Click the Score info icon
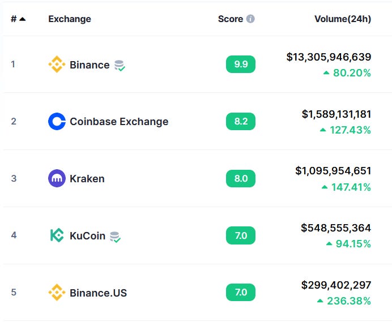 click(250, 19)
